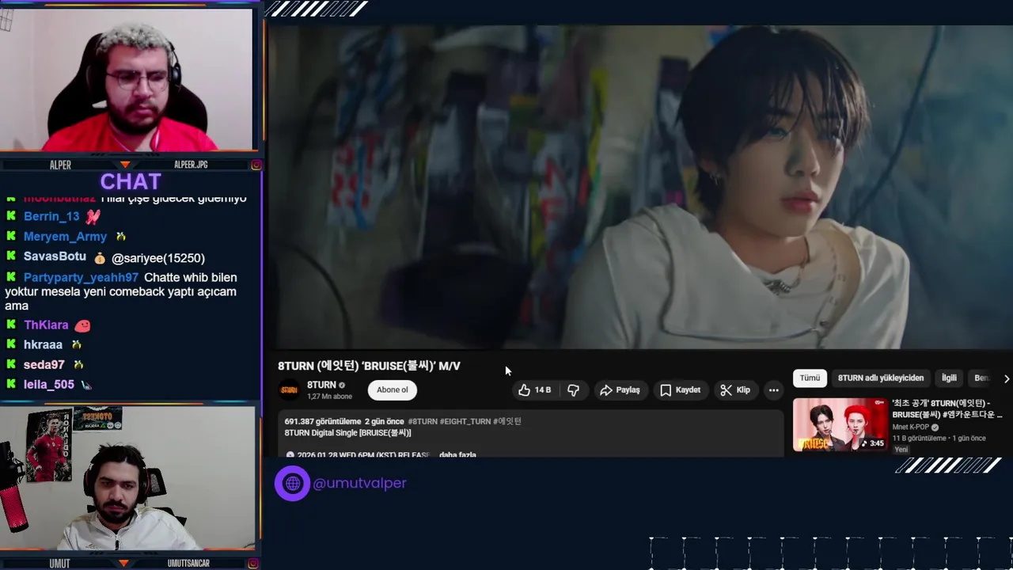Image resolution: width=1013 pixels, height=570 pixels.
Task: Click the ALPEER.JPG label
Action: [x=191, y=165]
